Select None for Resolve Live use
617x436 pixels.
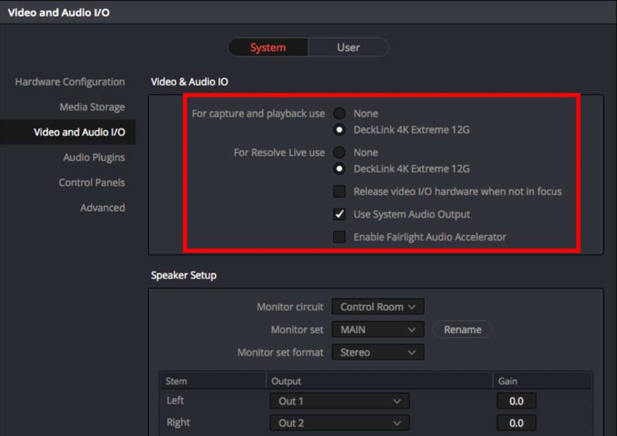(339, 152)
